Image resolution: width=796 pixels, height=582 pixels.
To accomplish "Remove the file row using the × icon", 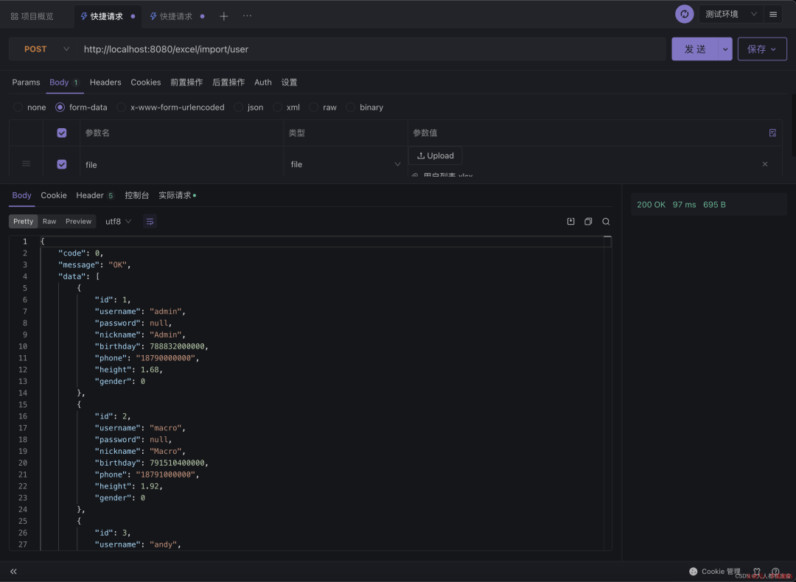I will tap(765, 164).
